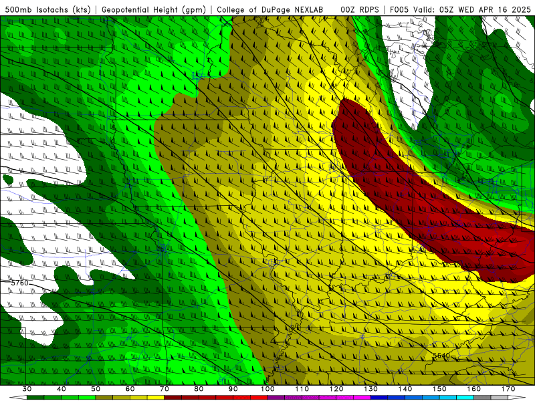Select the cyan swatch ending at 160
The height and width of the screenshot is (401, 535).
(x=465, y=398)
